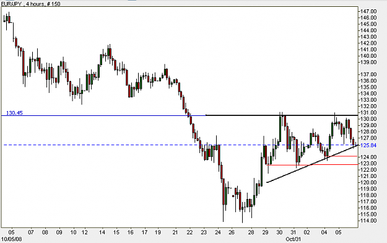
Task: Click date label 21 on time axis
Action: click(175, 232)
